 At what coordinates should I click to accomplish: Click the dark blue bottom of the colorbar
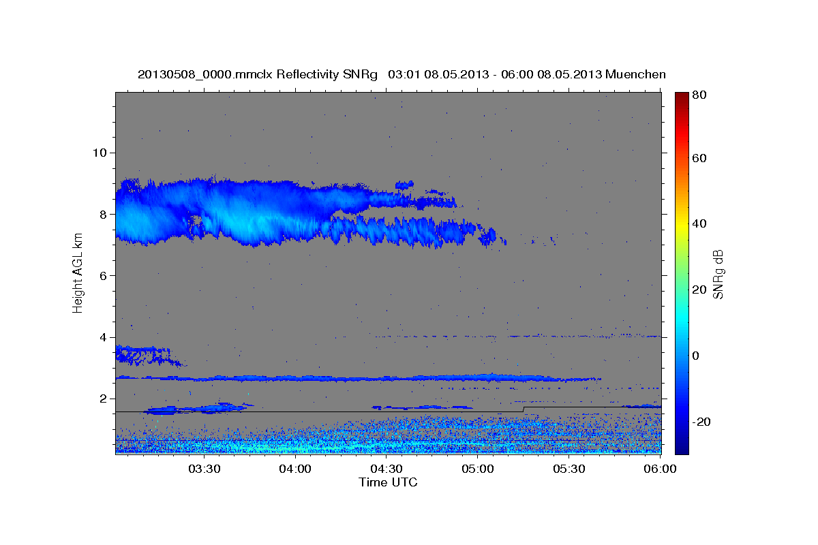[x=682, y=446]
